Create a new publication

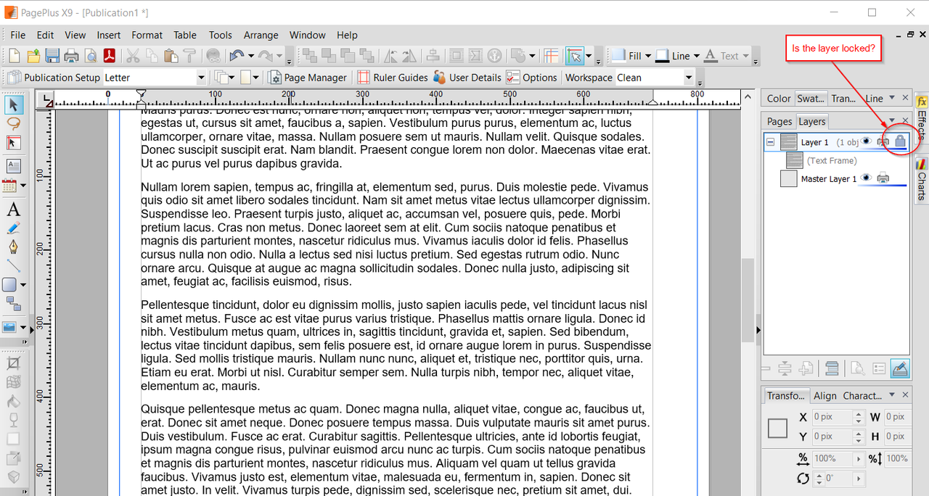[x=15, y=56]
